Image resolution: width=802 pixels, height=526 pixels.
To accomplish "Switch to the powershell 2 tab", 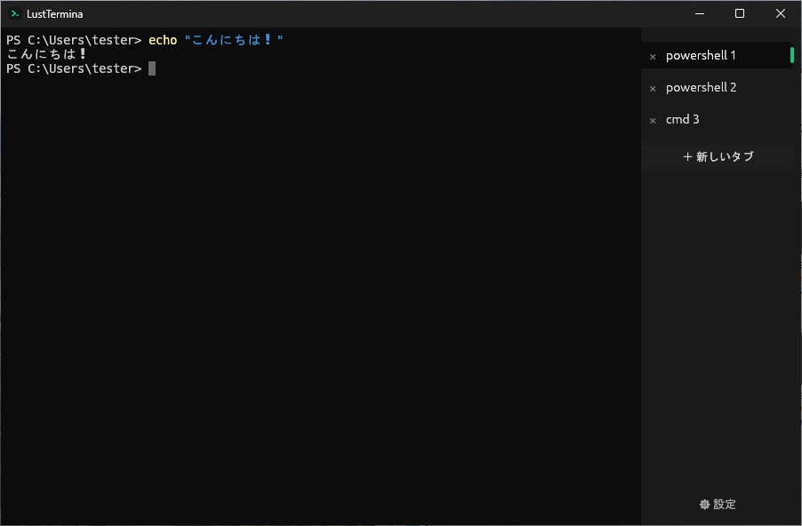I will 718,87.
